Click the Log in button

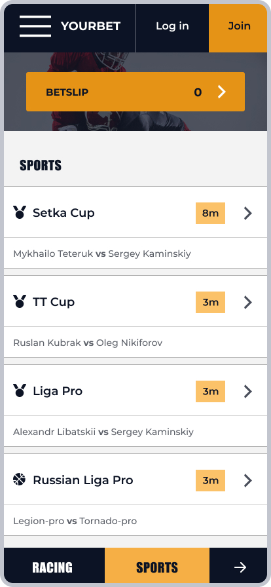pos(172,26)
